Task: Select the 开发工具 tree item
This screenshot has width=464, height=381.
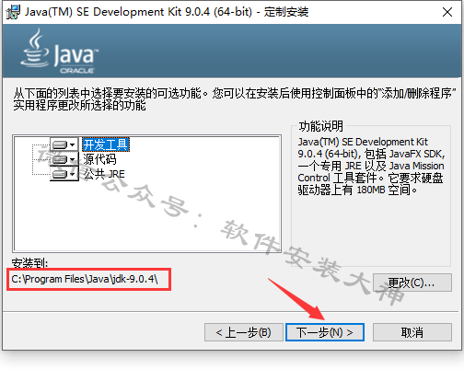Action: tap(106, 144)
